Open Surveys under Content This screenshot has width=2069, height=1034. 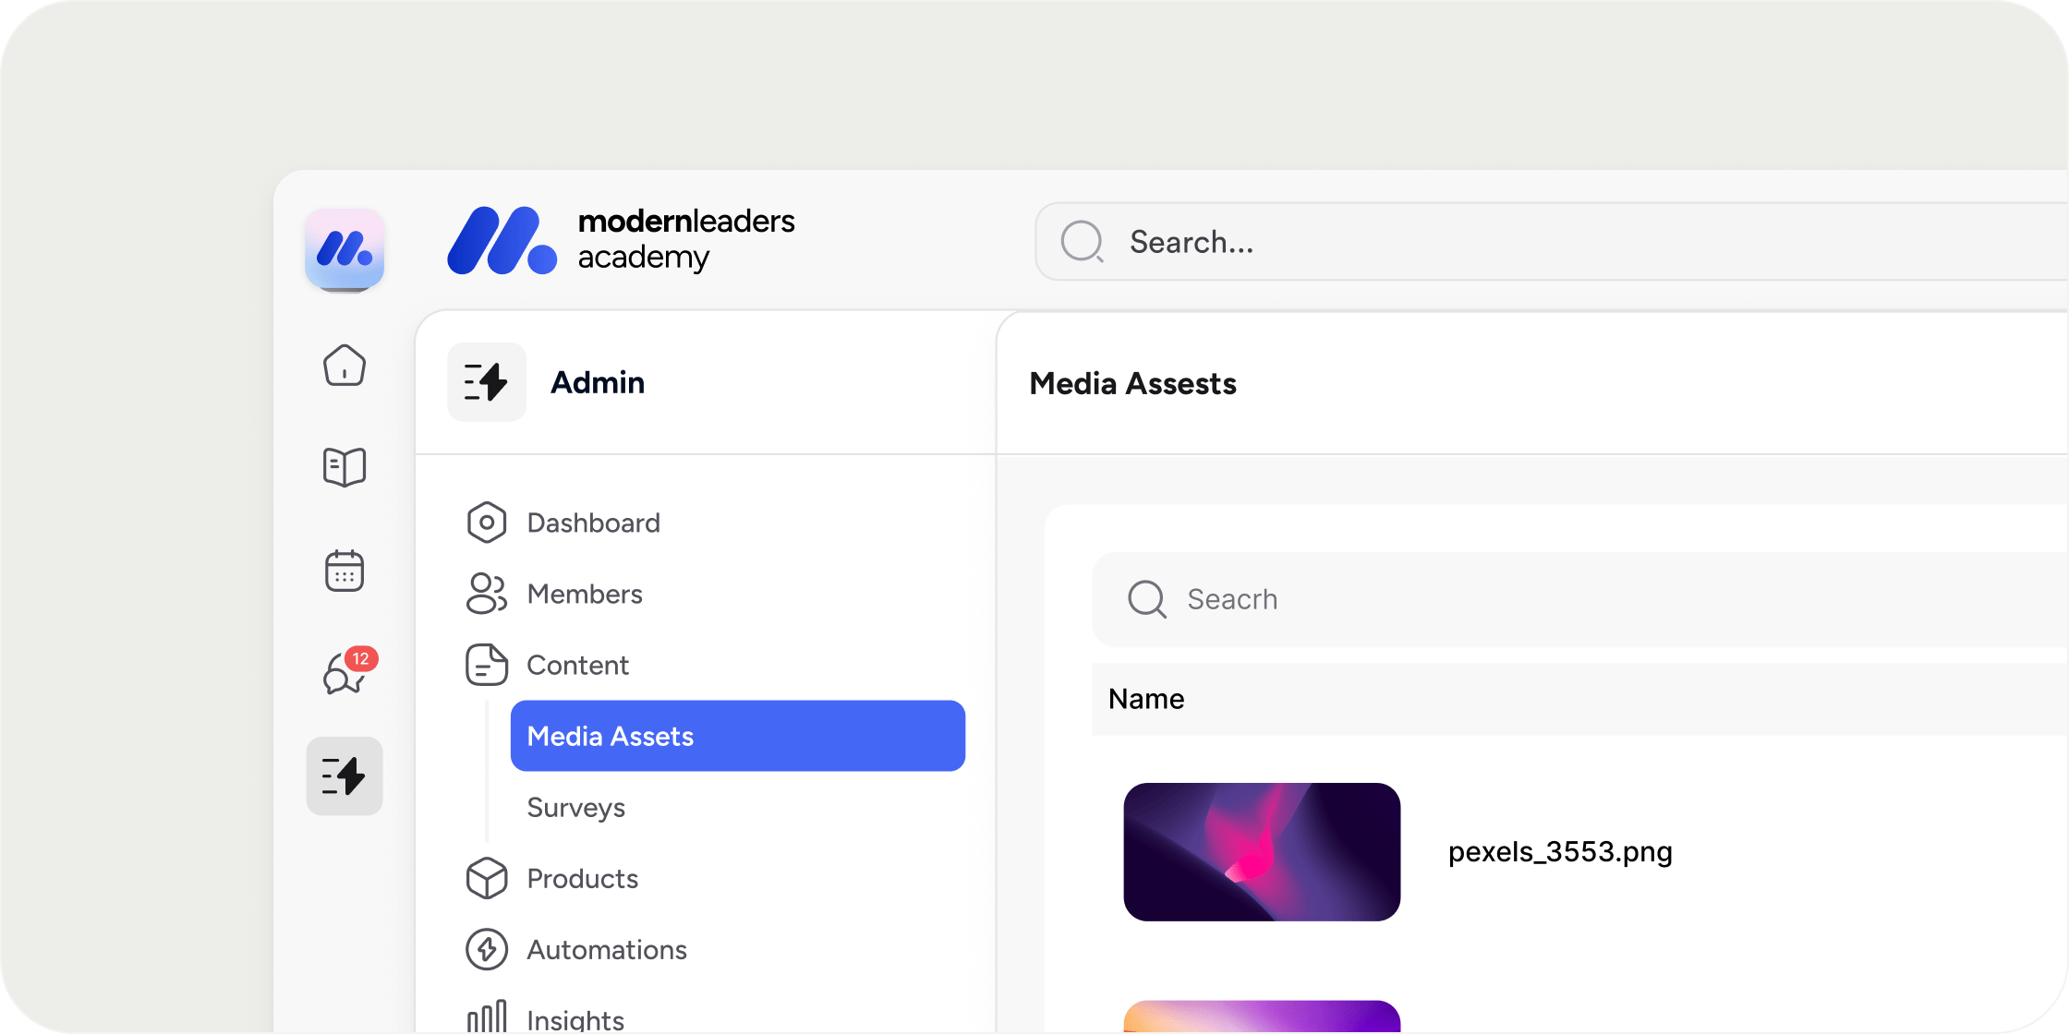pyautogui.click(x=738, y=807)
